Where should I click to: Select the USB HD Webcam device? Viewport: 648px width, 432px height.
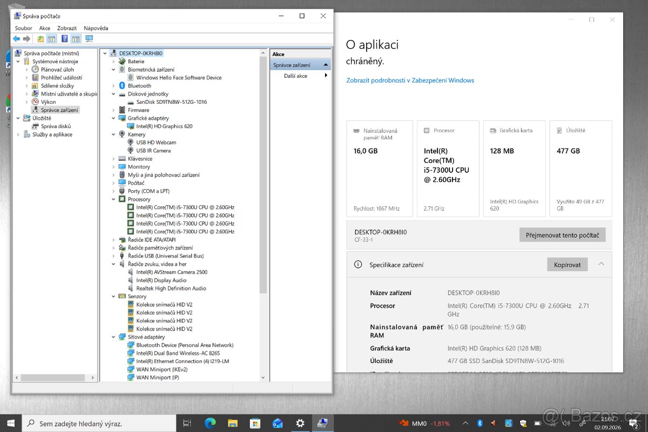[156, 143]
